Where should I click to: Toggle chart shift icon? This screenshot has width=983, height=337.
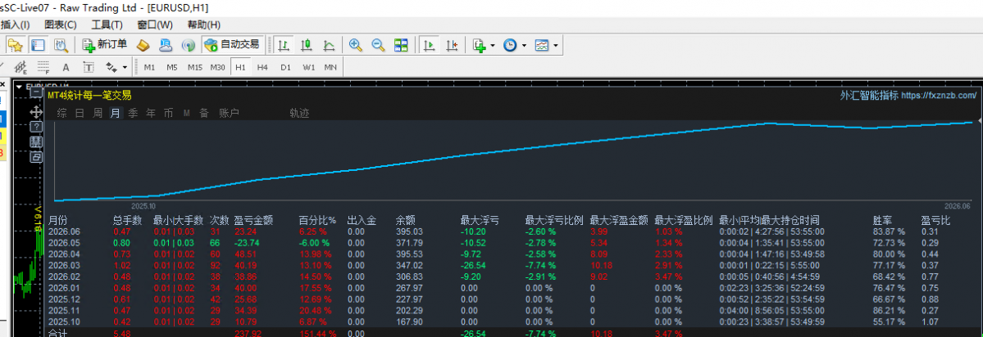[452, 45]
